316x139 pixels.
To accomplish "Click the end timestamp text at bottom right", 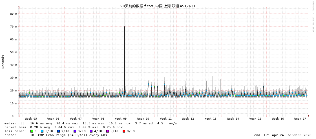I will pyautogui.click(x=283, y=135).
